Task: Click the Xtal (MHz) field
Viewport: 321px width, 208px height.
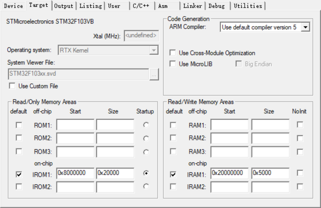Action: [x=141, y=36]
